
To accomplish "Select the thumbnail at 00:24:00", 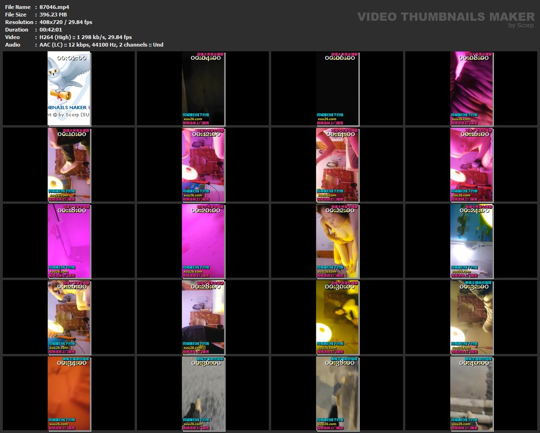I will 471,241.
